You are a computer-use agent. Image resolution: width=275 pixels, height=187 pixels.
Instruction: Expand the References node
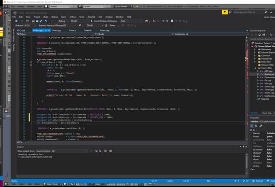click(x=255, y=49)
